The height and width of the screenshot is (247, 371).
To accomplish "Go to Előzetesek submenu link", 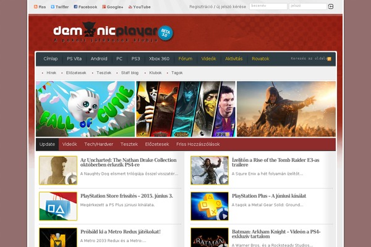I will point(76,73).
